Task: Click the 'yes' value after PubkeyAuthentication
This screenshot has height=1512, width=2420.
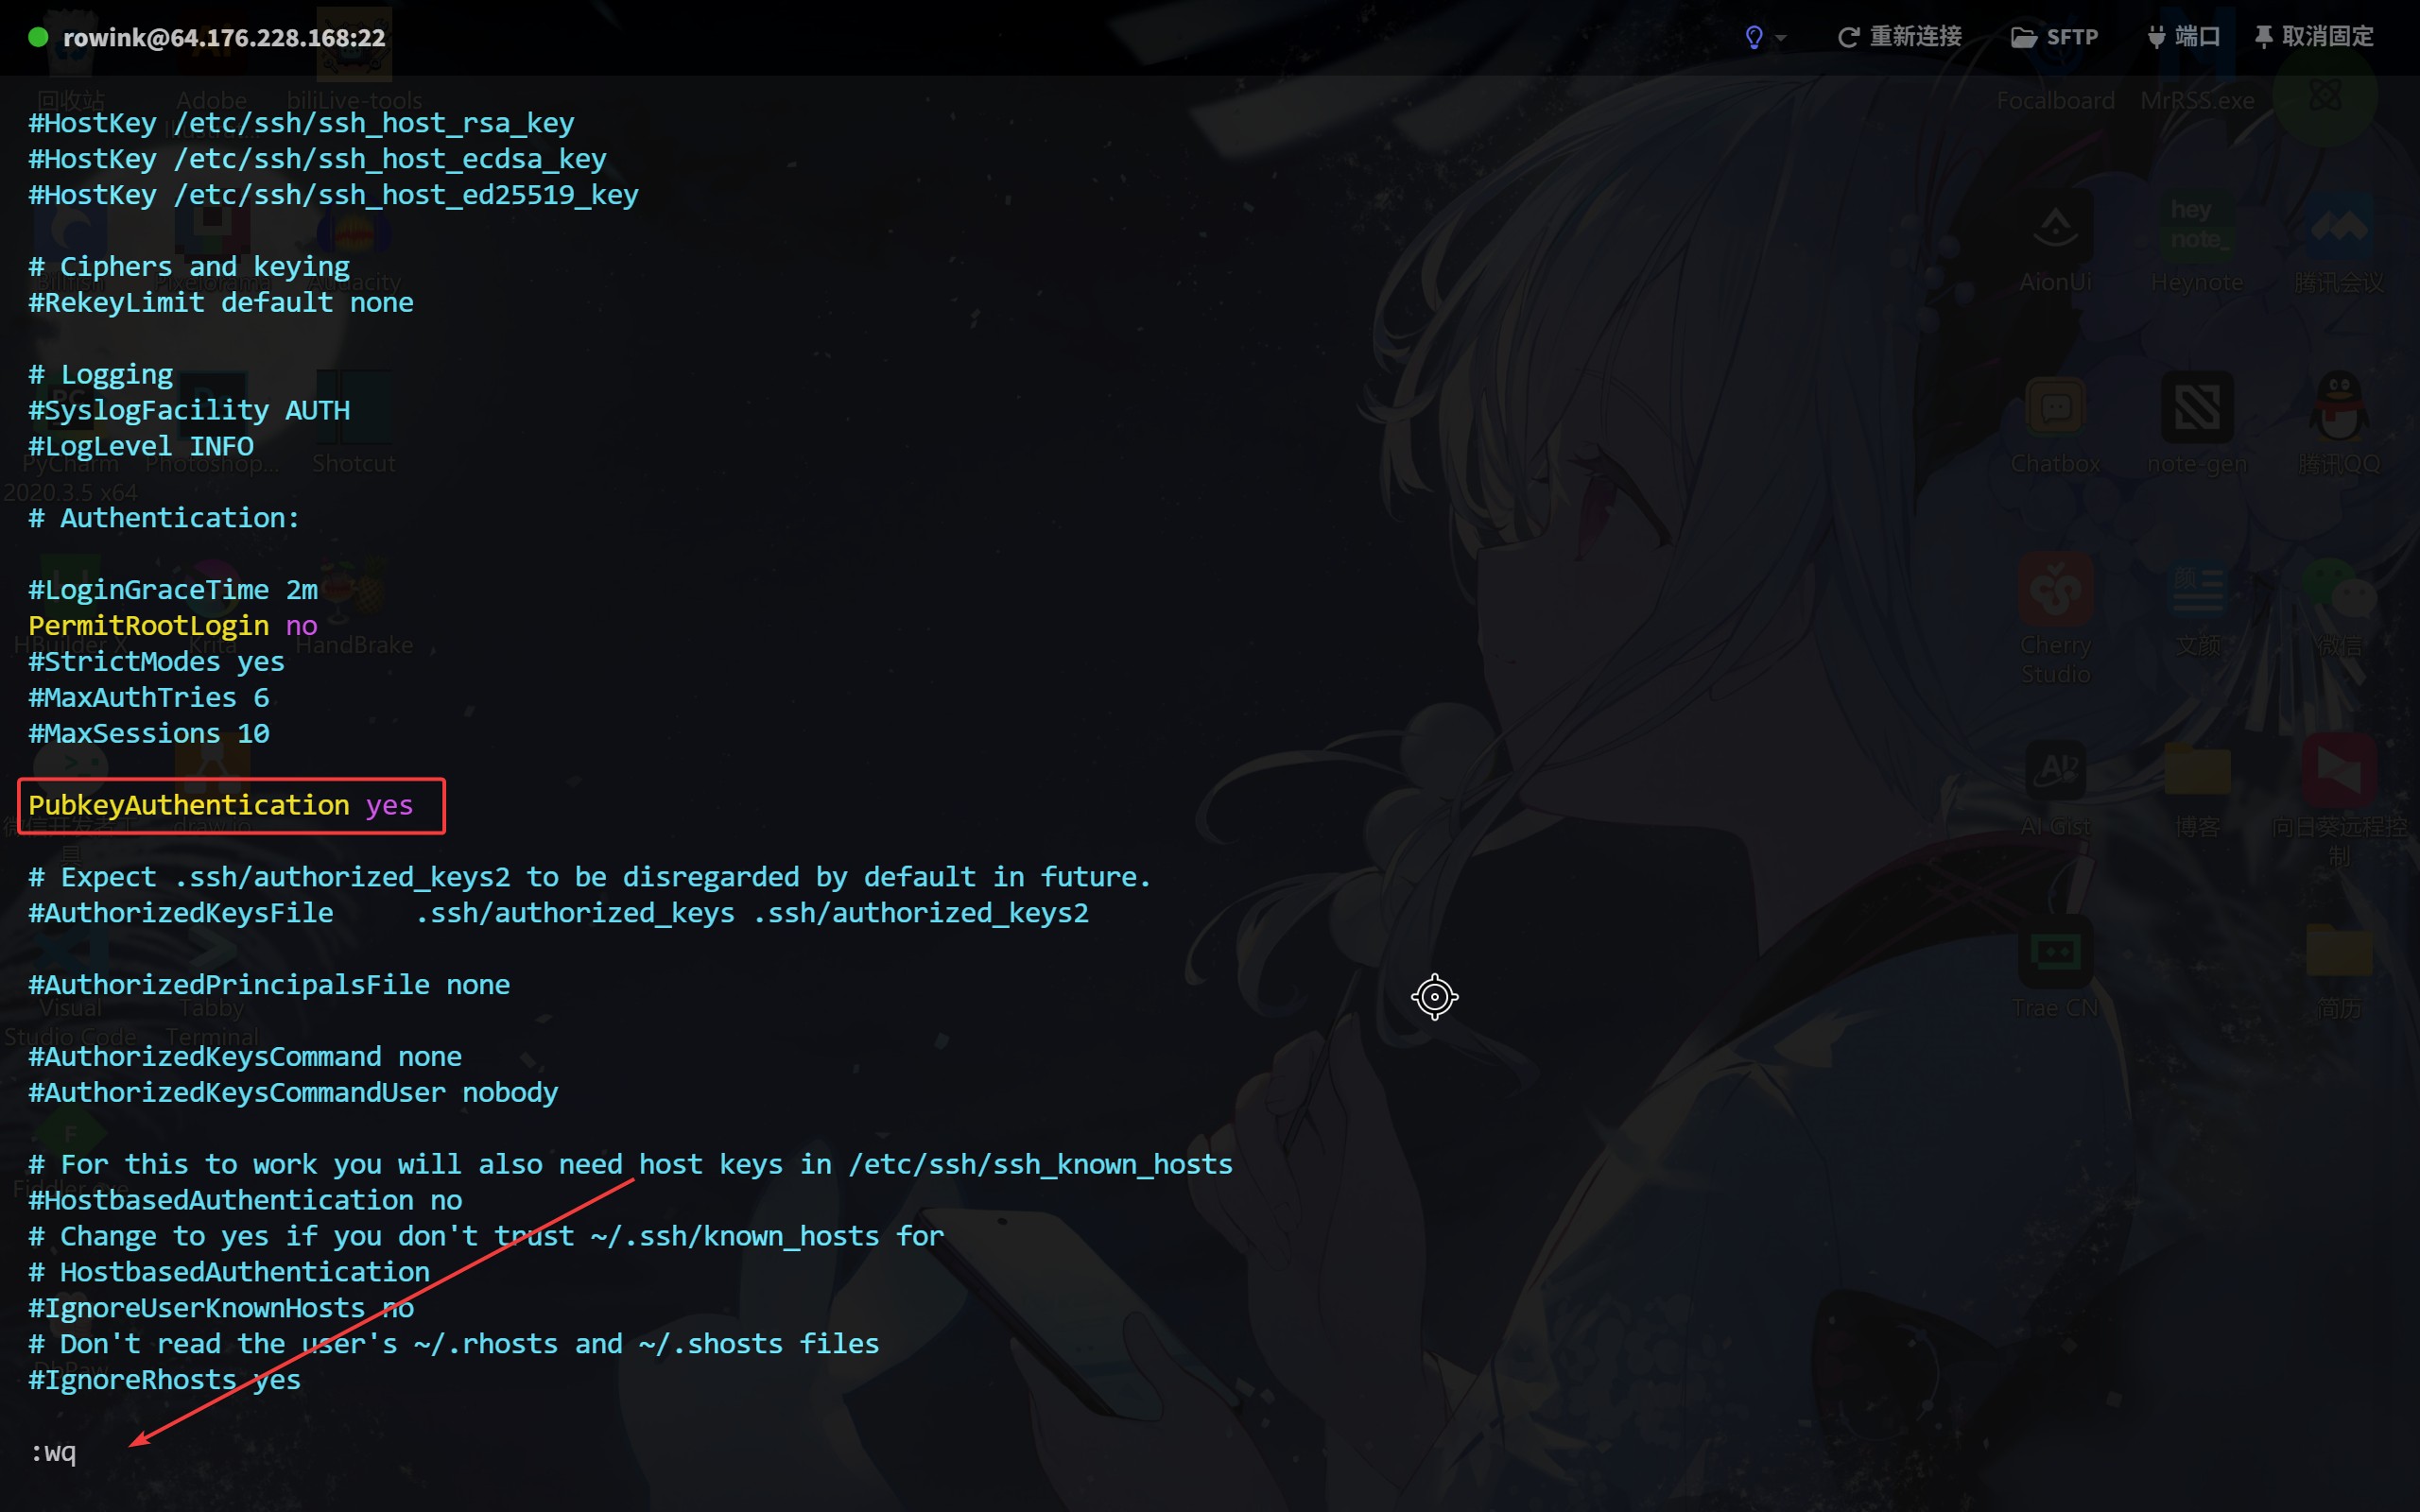Action: click(389, 805)
